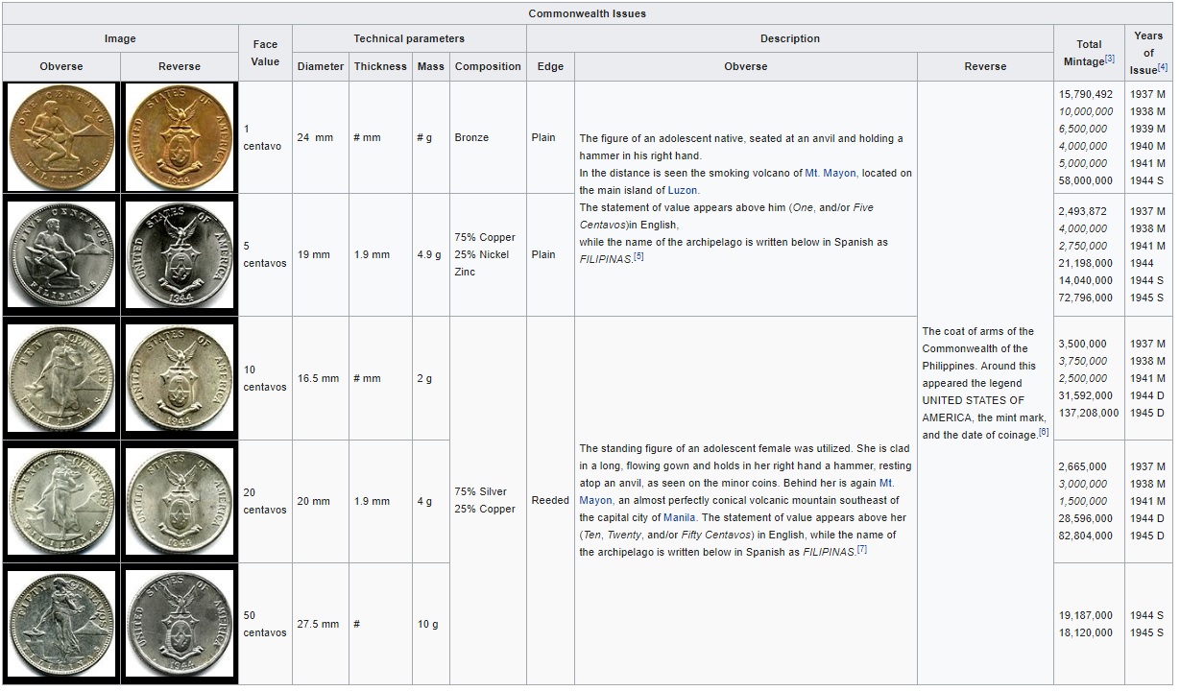Open the Luzon link
The width and height of the screenshot is (1180, 691).
pyautogui.click(x=683, y=190)
